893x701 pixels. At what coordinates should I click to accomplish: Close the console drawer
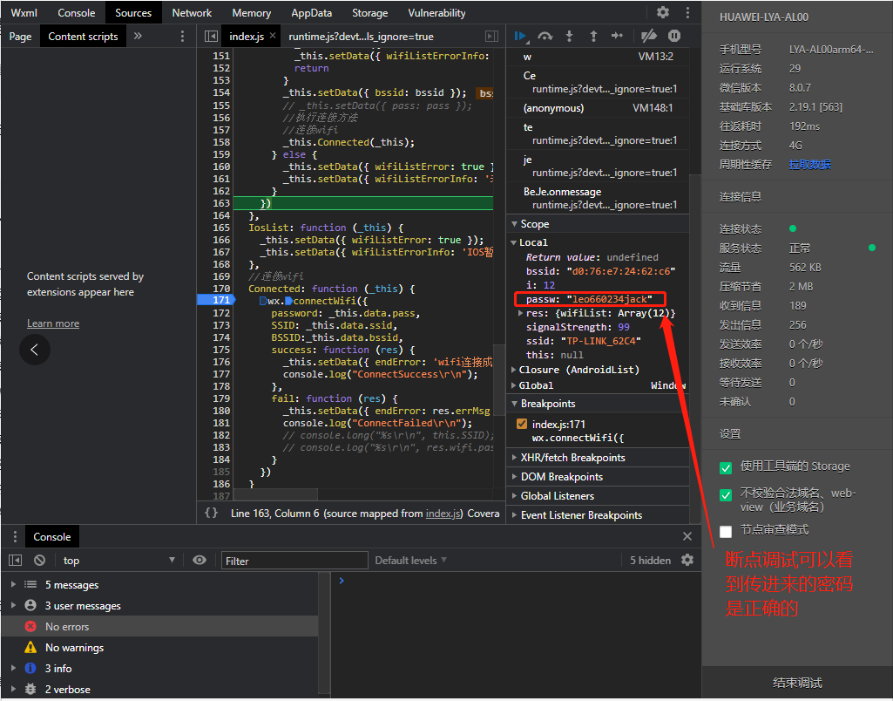pos(687,536)
